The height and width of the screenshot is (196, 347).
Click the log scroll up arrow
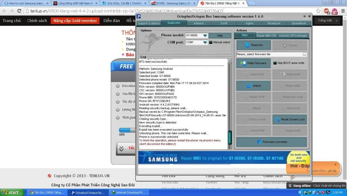(x=230, y=61)
